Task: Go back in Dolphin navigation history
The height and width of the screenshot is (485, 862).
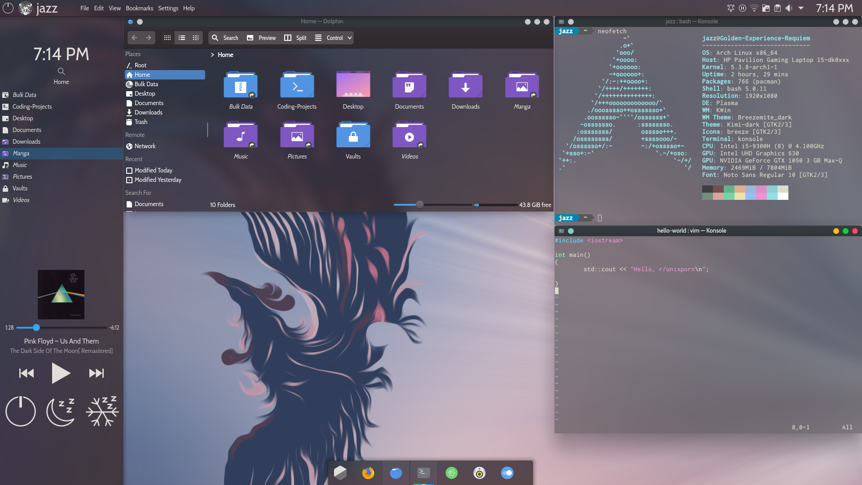Action: 134,38
